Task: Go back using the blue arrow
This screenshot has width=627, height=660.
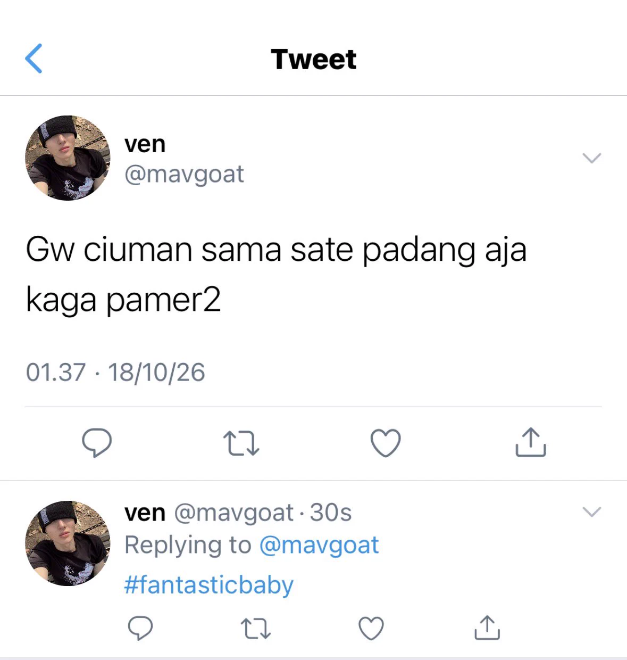Action: [x=34, y=59]
